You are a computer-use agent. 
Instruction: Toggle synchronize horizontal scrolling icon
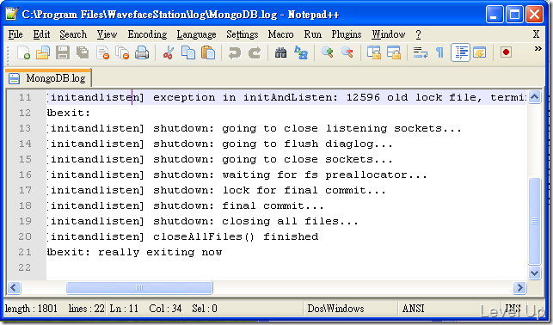point(394,52)
